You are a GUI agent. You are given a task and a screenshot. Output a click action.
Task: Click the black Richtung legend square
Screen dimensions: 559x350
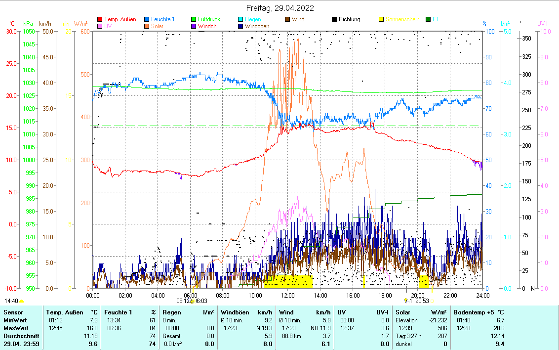pos(334,20)
